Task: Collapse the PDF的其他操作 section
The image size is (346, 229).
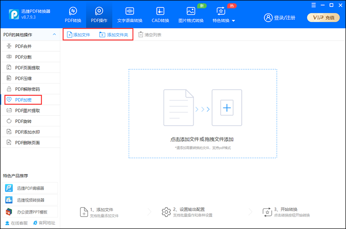Action: point(54,35)
